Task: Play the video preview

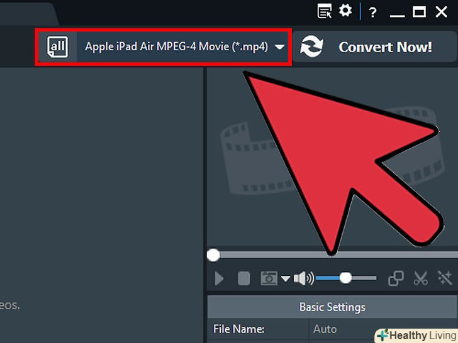Action: pos(219,278)
